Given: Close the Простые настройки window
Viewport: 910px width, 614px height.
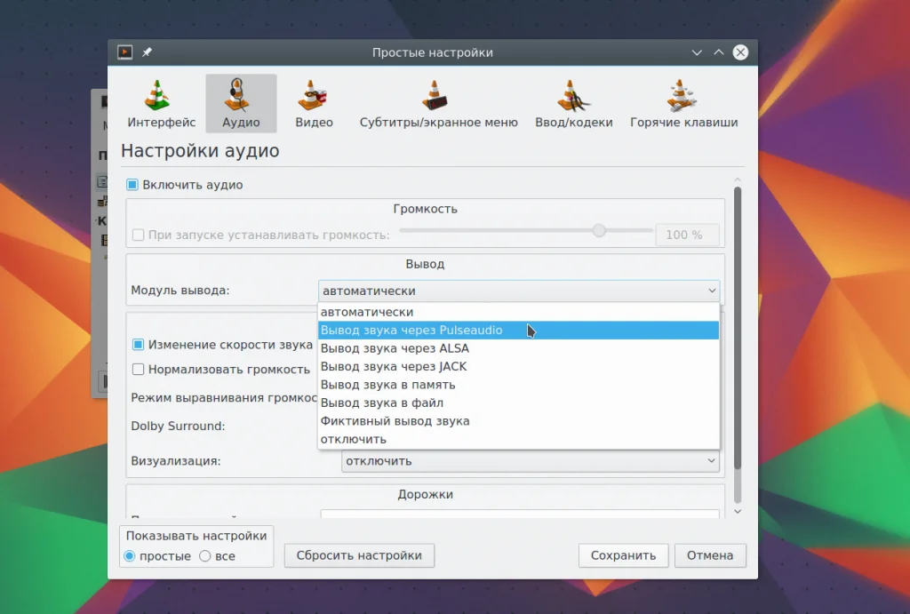Looking at the screenshot, I should pyautogui.click(x=740, y=52).
